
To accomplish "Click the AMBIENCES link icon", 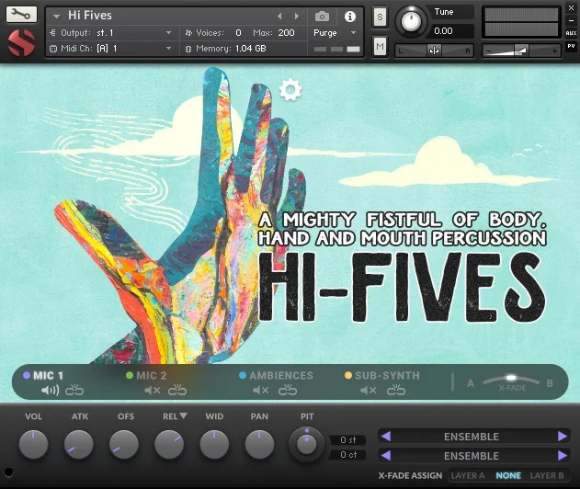I will (288, 390).
